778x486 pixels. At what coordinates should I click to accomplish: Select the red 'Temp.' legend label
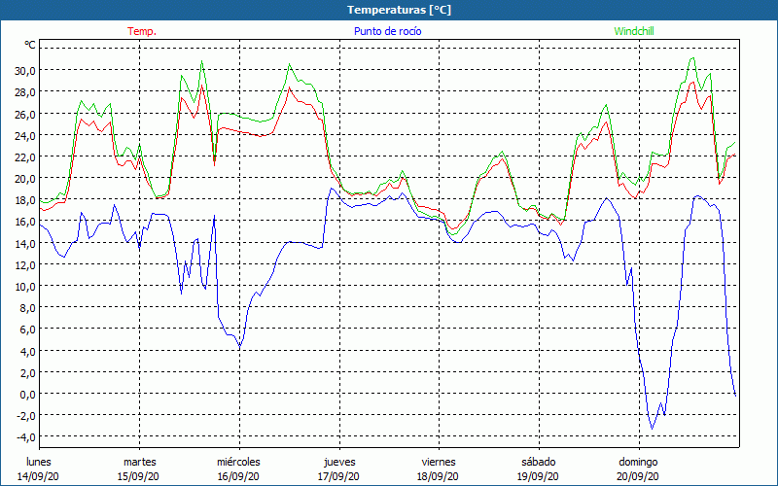point(142,31)
